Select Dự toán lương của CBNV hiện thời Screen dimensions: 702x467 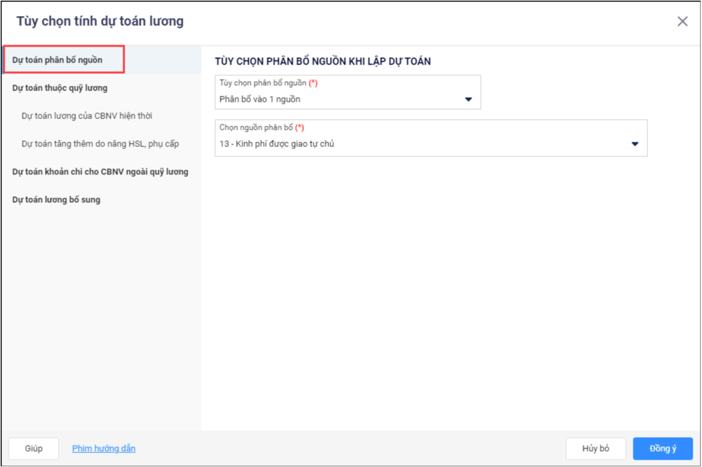click(87, 116)
